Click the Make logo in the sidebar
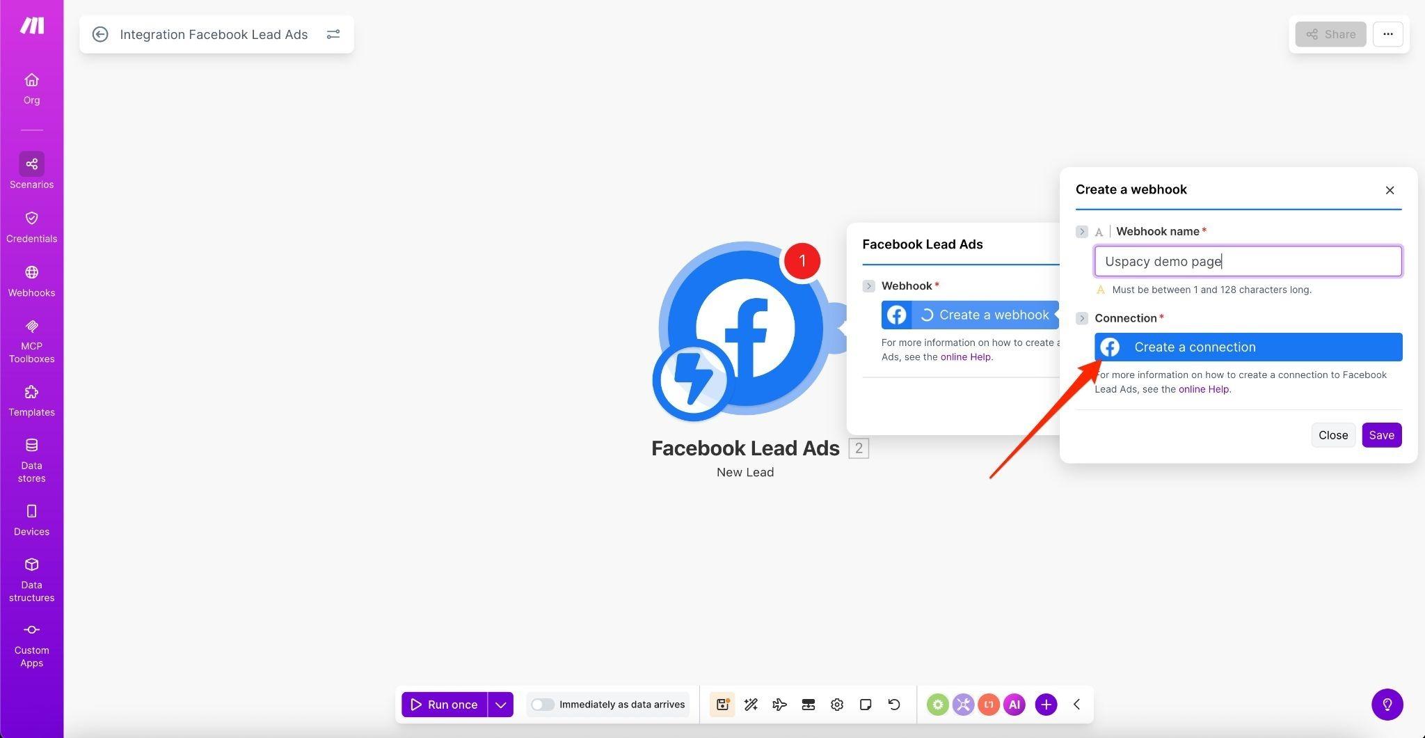 point(31,26)
